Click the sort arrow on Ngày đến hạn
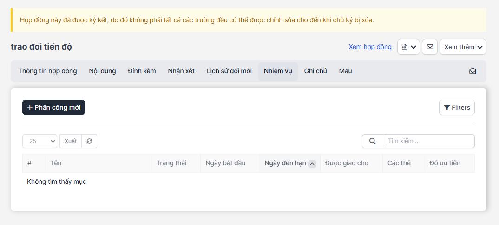499x225 pixels. coord(312,163)
